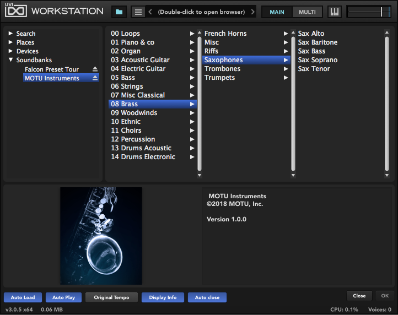This screenshot has width=398, height=315.
Task: Eject the Falcon Preset Tour soundbank
Action: [95, 69]
